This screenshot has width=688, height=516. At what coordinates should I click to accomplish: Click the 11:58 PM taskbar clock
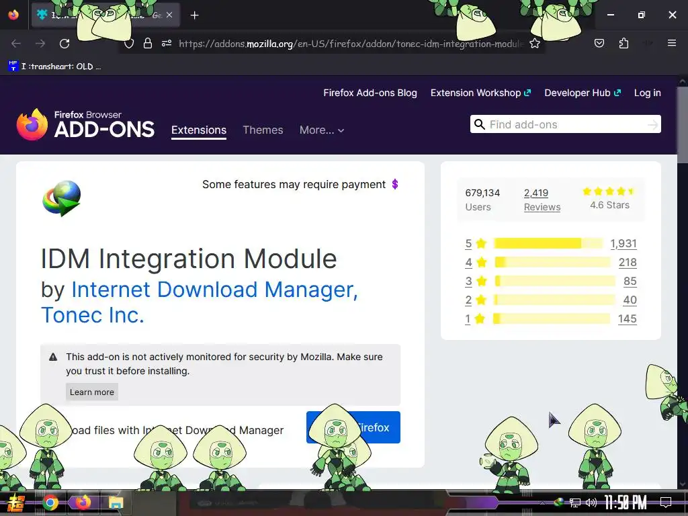[x=626, y=503]
